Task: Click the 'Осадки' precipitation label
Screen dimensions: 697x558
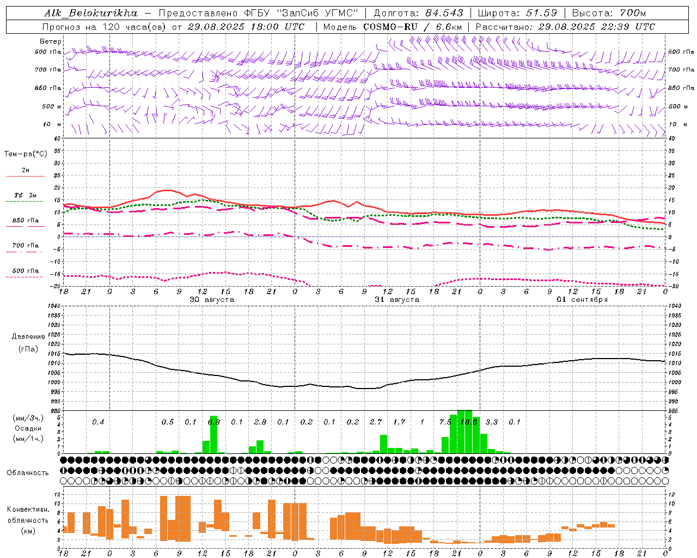Action: coord(28,428)
